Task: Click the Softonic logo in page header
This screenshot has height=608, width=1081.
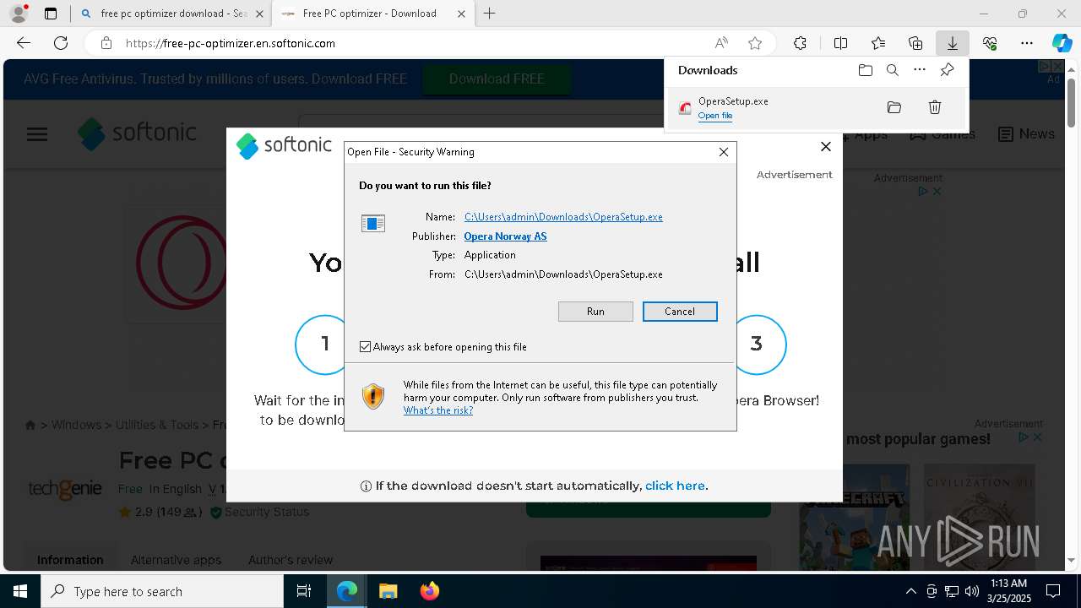Action: [x=138, y=134]
